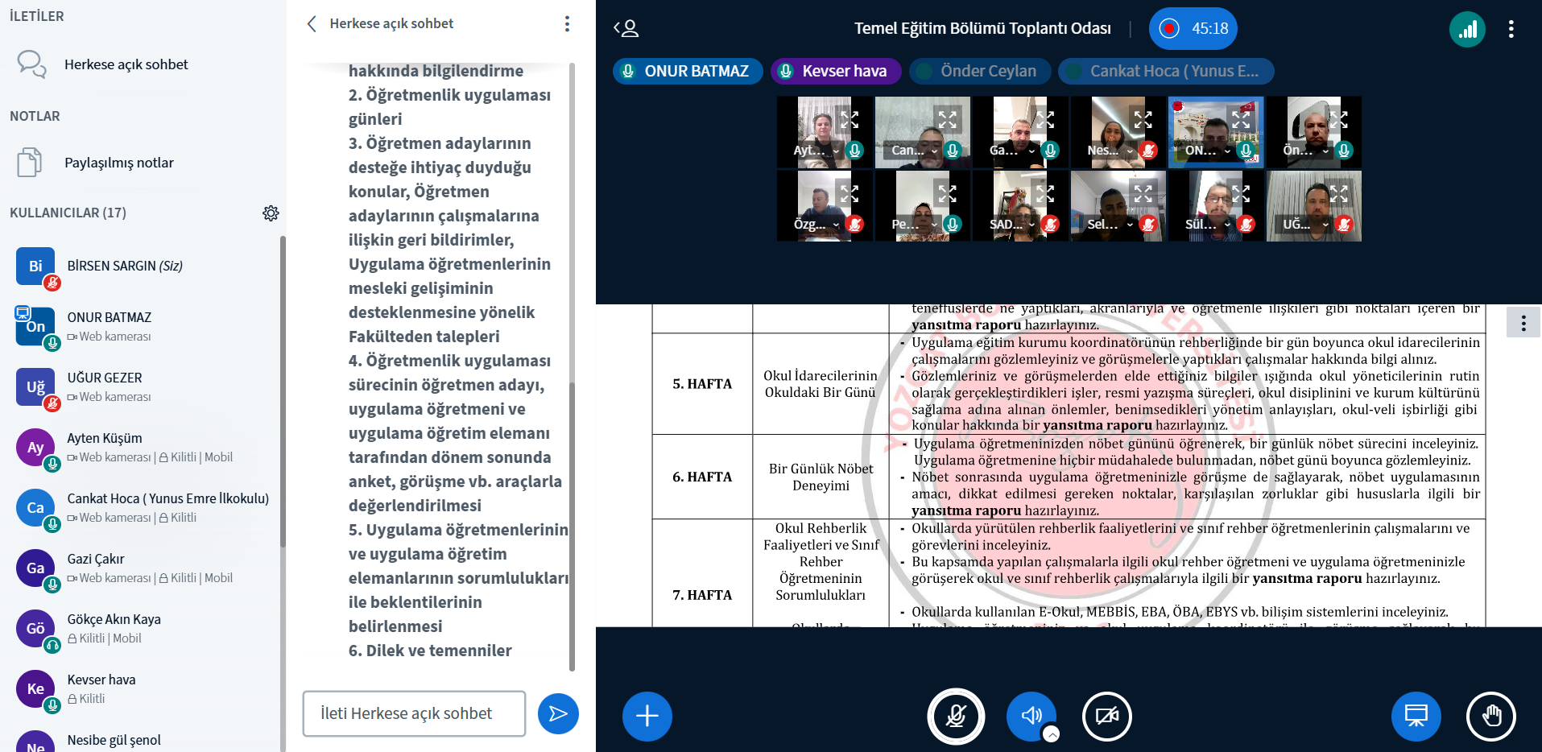
Task: Toggle the audio speaker button
Action: [1031, 716]
